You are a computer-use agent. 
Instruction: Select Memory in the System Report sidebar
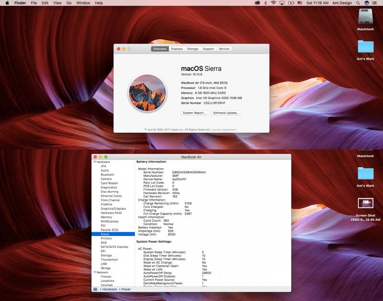tap(106, 217)
